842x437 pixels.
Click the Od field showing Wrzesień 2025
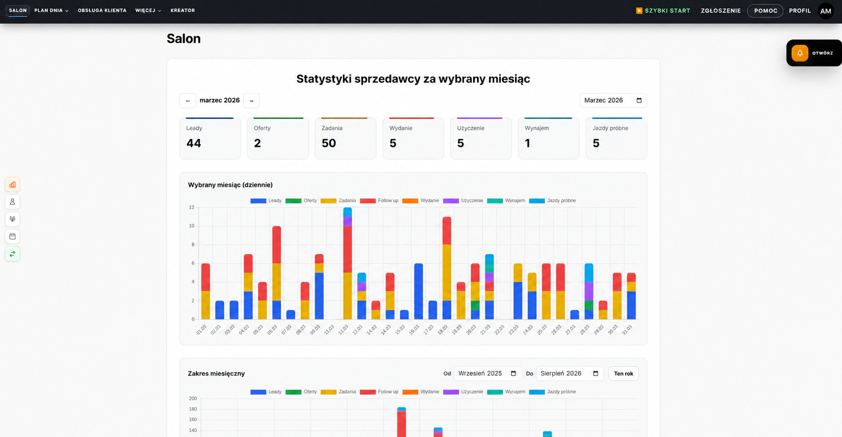pyautogui.click(x=487, y=374)
